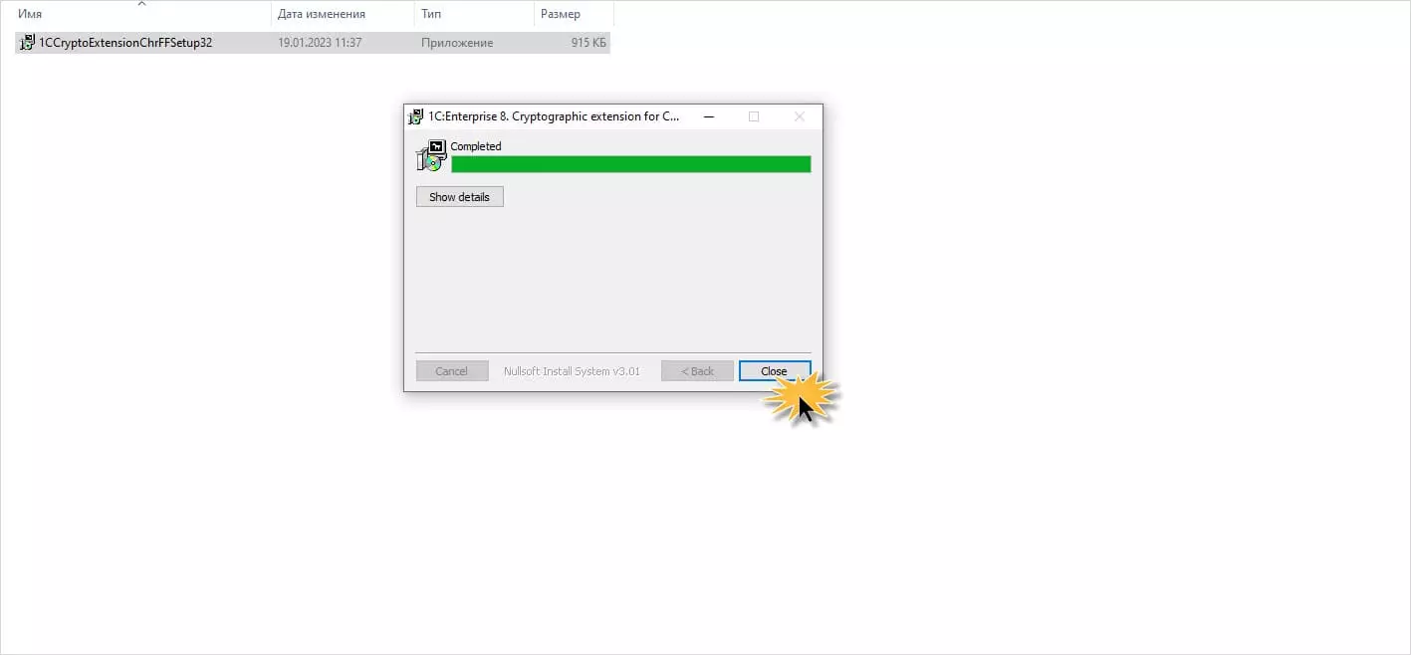Viewport: 1411px width, 655px height.
Task: Click the sort arrow above Имя
Action: click(140, 3)
